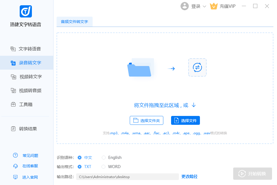
Task: Open the 视频转音频 tool
Action: pyautogui.click(x=30, y=91)
